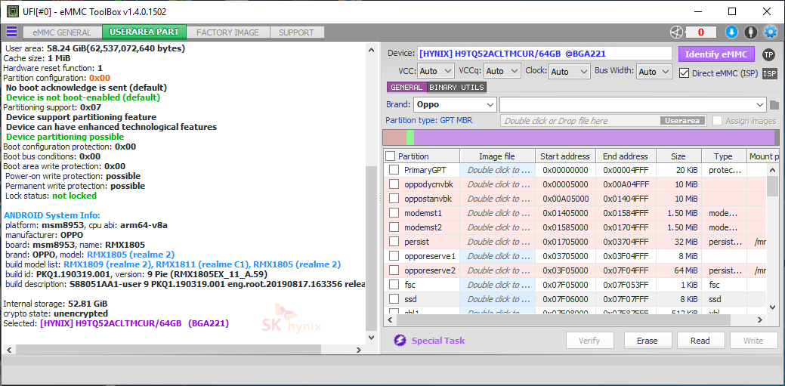Open the hamburger menu icon

[x=11, y=32]
